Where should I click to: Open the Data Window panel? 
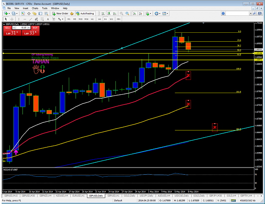pos(29,14)
